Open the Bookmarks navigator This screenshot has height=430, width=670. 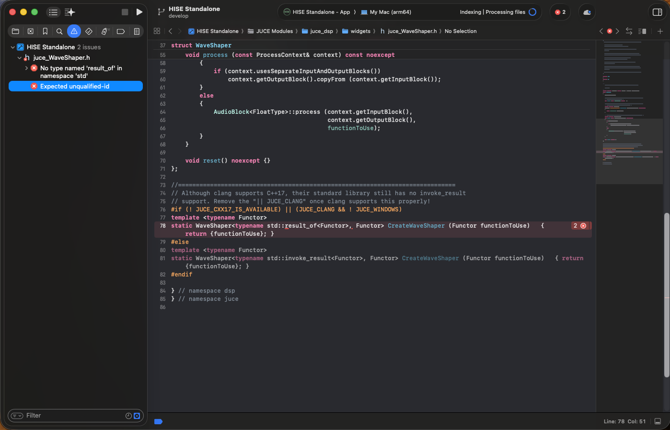tap(45, 31)
